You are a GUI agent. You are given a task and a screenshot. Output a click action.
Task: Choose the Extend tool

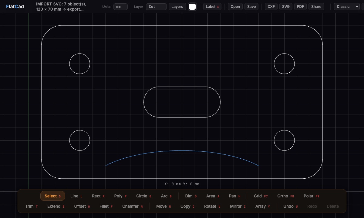tap(56, 206)
